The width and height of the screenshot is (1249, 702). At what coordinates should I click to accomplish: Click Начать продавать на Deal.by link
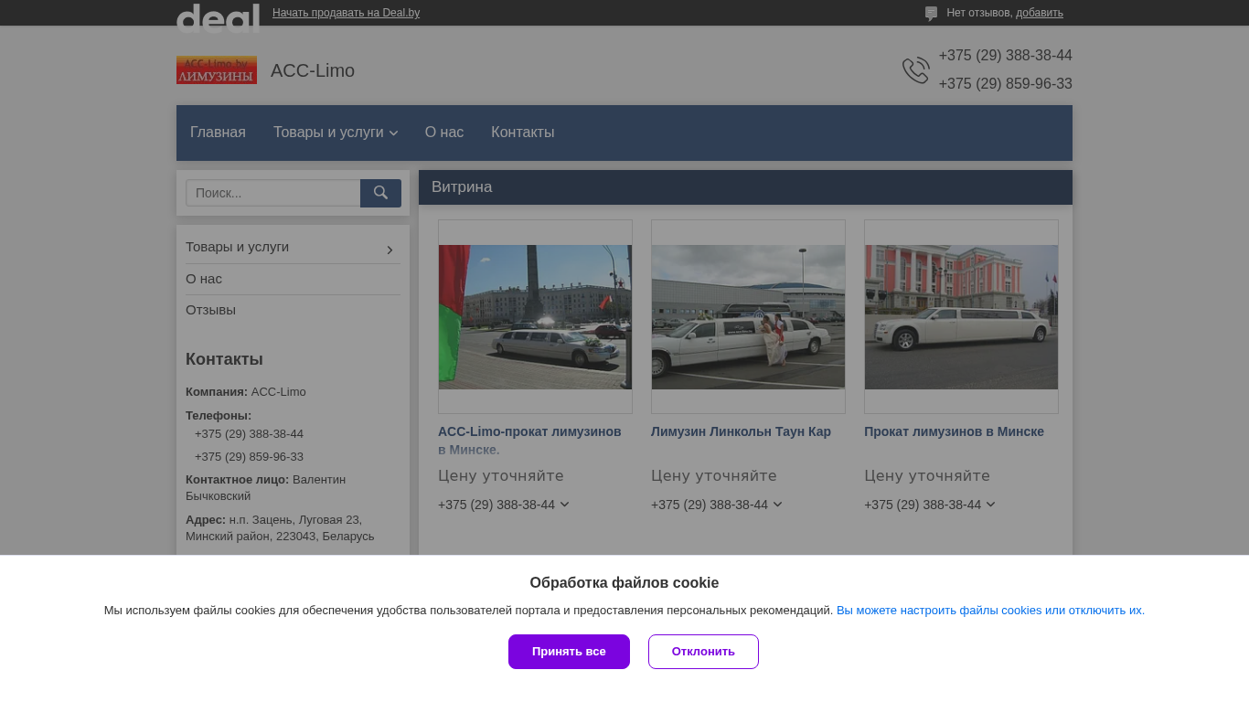pos(347,13)
